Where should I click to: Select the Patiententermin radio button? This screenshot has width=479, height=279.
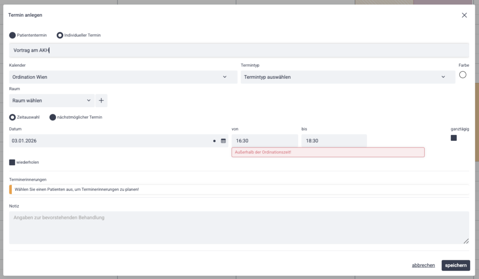13,35
